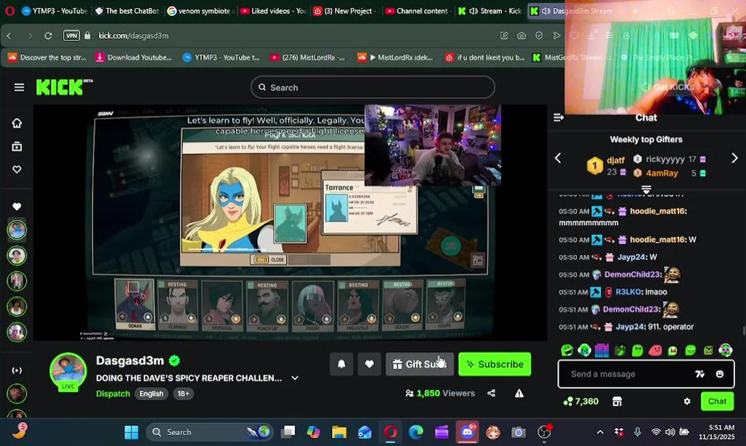This screenshot has width=746, height=446.
Task: Open Microsoft Edge from the taskbar
Action: (x=416, y=432)
